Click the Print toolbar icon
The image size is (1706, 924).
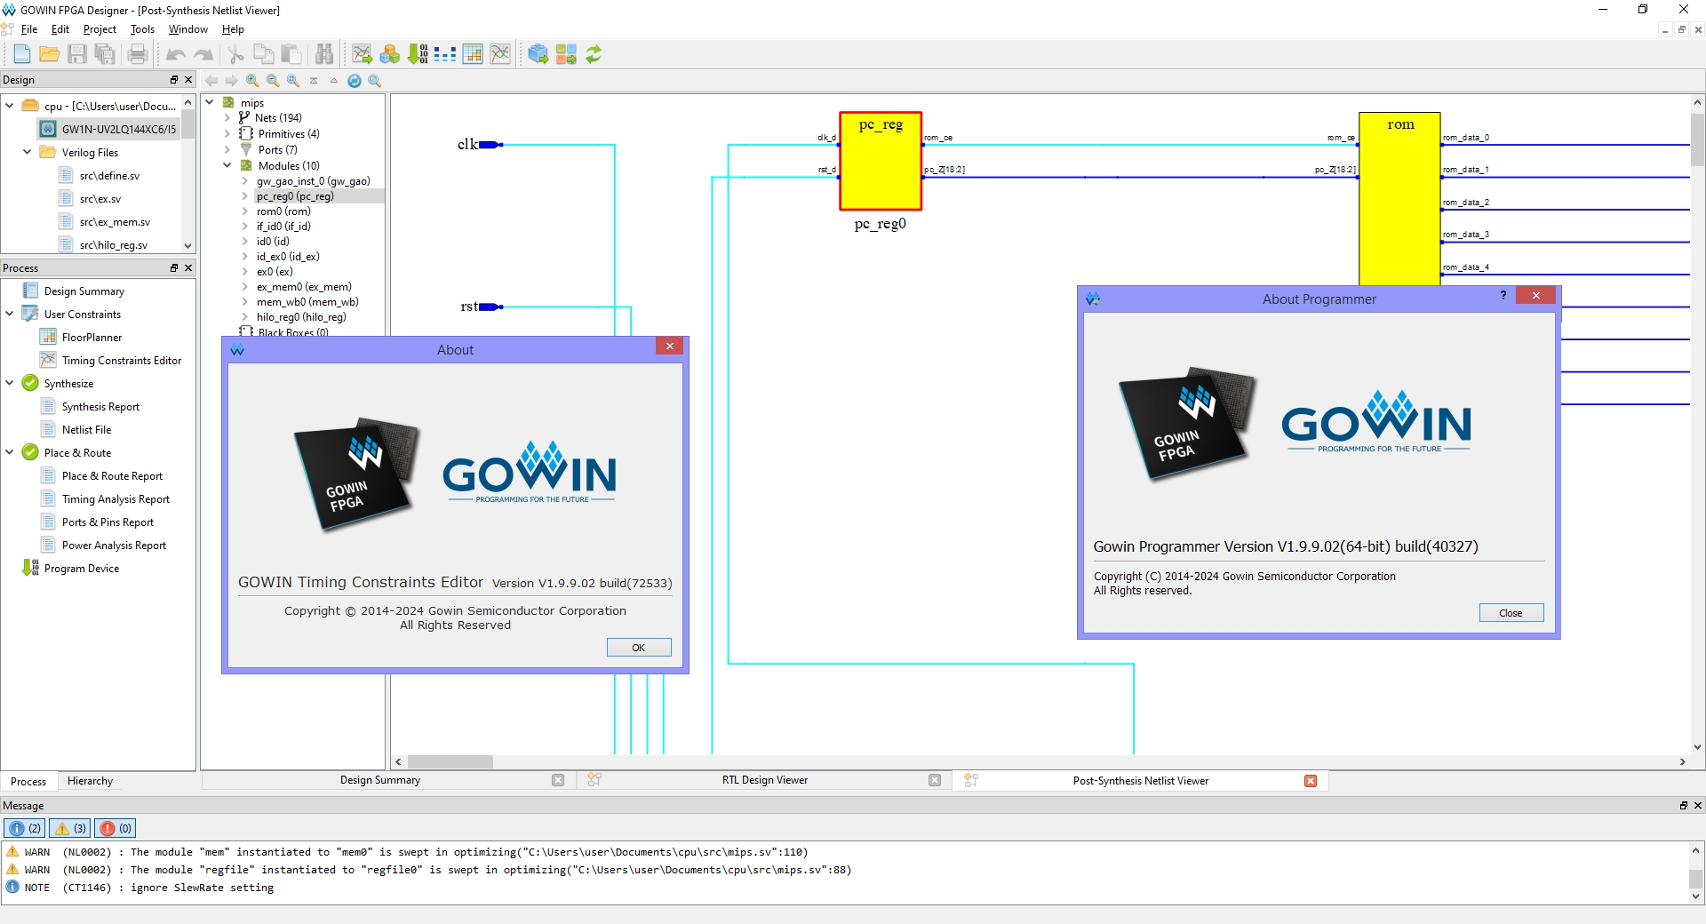138,54
